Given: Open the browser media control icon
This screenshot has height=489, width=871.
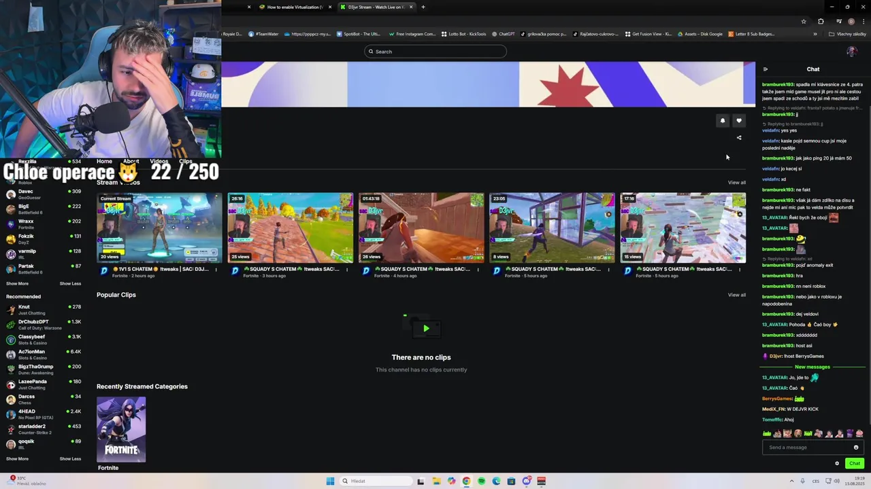Looking at the screenshot, I should pos(839,21).
